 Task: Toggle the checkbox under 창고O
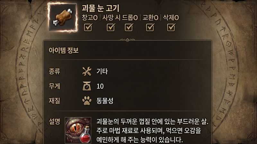(88, 27)
